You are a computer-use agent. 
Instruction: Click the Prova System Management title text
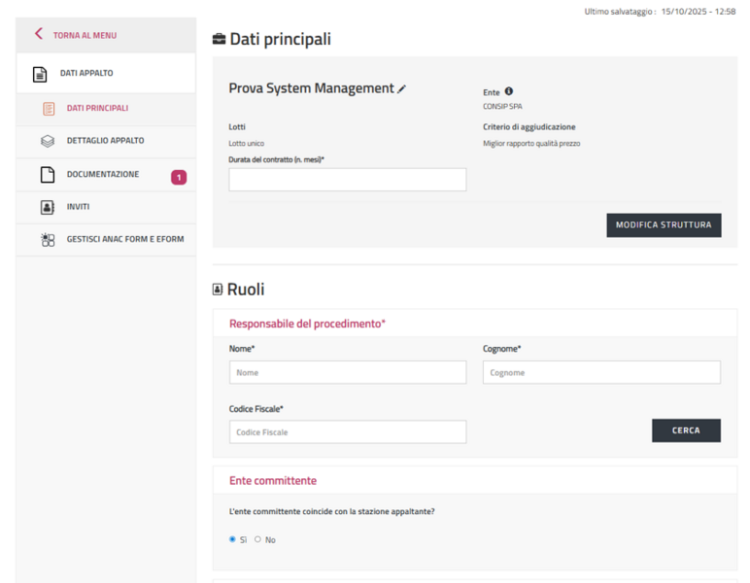click(311, 88)
